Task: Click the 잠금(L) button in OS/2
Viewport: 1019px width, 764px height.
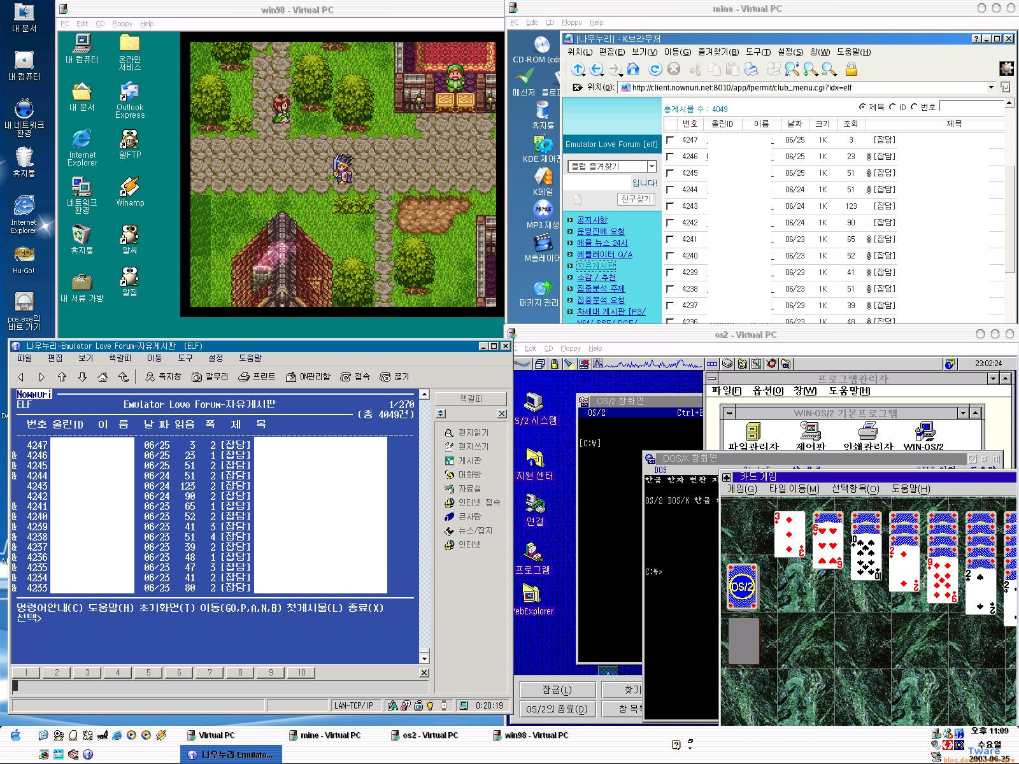Action: click(557, 690)
